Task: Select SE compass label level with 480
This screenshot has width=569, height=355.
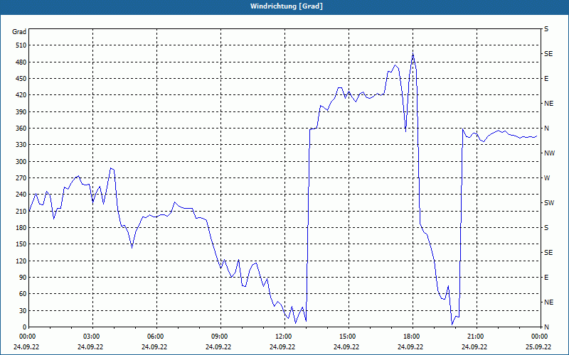Action: (548, 54)
